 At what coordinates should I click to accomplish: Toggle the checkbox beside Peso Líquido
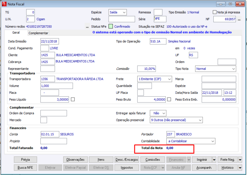pos(73,99)
